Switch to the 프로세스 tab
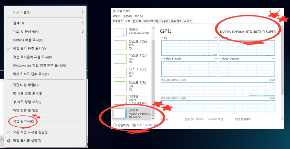This screenshot has height=149, width=290. coord(118,21)
